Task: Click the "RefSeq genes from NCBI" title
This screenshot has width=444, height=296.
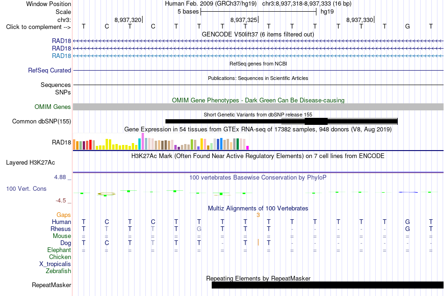Action: [x=258, y=64]
